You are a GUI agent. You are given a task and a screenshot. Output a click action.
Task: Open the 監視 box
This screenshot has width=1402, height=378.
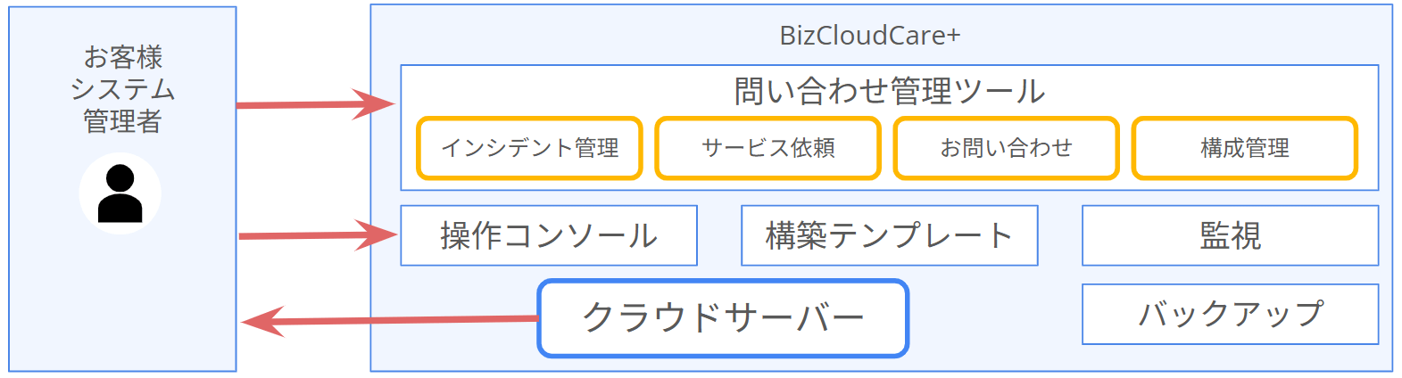click(1230, 235)
